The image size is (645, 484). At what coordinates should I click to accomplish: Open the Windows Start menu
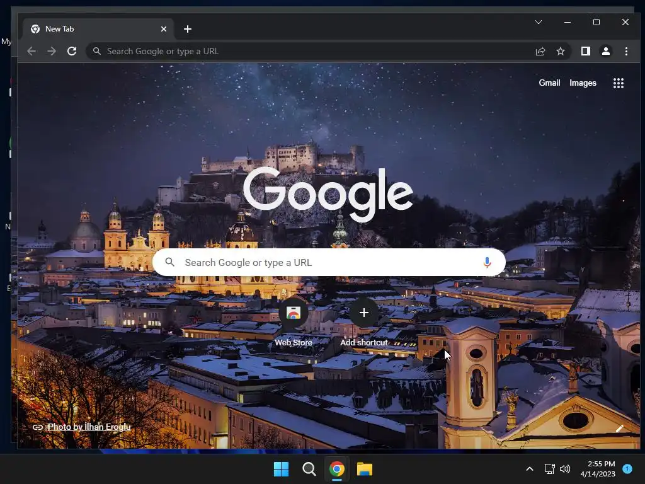tap(282, 469)
